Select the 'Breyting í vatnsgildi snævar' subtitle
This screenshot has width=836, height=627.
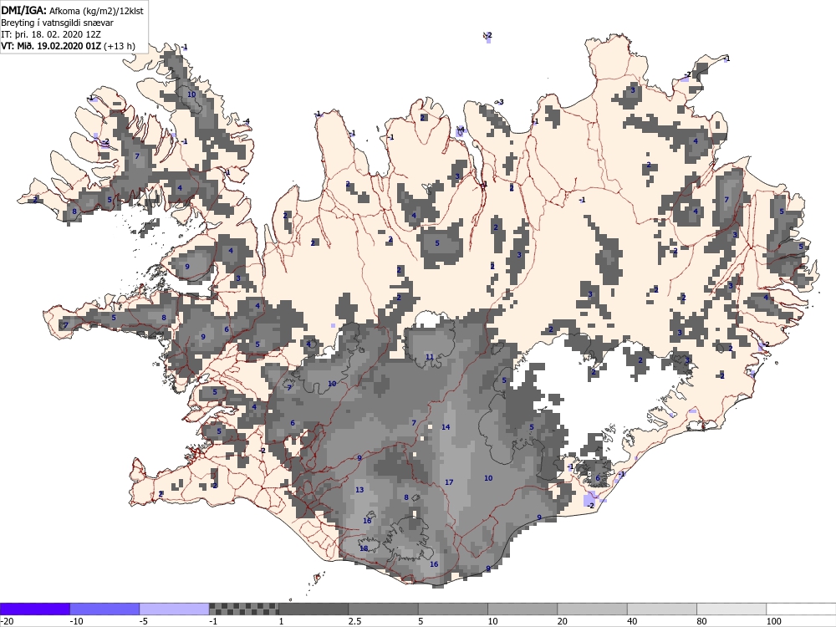tap(57, 23)
